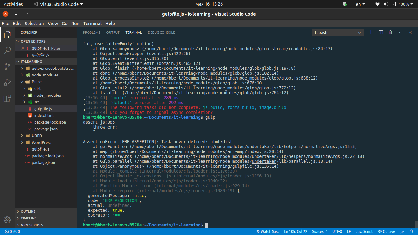The height and width of the screenshot is (235, 418).
Task: Expand the Timeline section
Action: (46, 218)
